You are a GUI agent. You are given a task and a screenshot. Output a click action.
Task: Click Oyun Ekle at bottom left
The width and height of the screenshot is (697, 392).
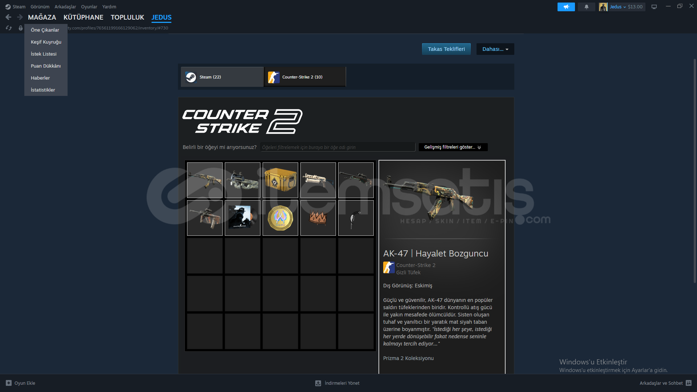pyautogui.click(x=25, y=383)
